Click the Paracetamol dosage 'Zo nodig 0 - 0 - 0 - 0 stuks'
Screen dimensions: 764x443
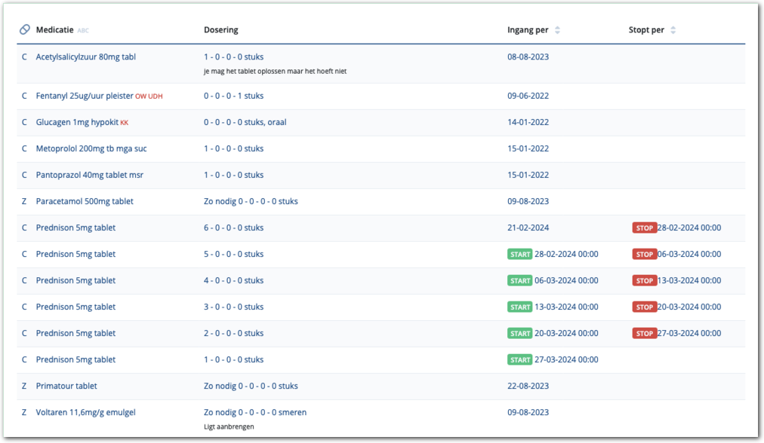[x=251, y=201]
